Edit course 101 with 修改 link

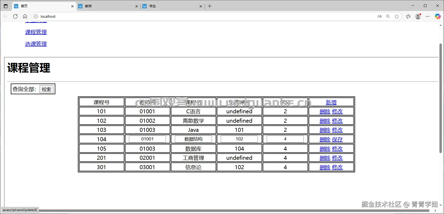[x=337, y=111]
